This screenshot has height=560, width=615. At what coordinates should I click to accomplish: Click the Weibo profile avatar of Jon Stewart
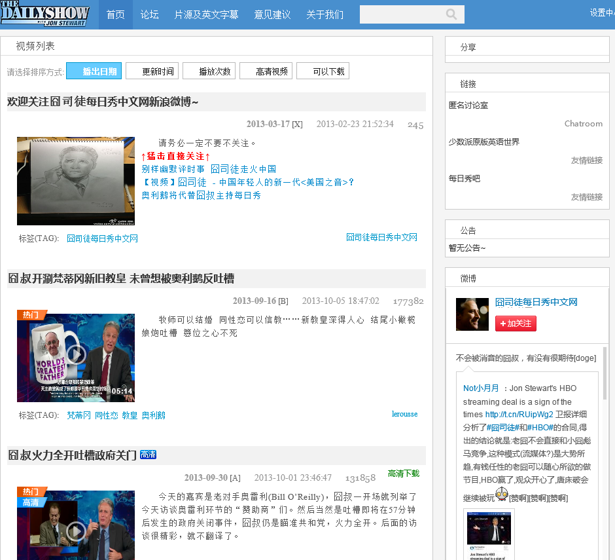(472, 314)
